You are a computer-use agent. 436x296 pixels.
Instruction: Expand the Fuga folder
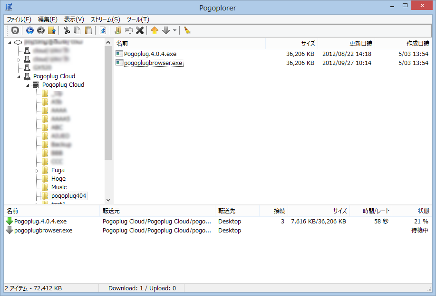pos(37,171)
